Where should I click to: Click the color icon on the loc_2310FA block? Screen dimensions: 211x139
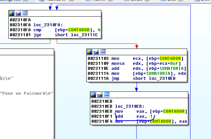(x=12, y=14)
